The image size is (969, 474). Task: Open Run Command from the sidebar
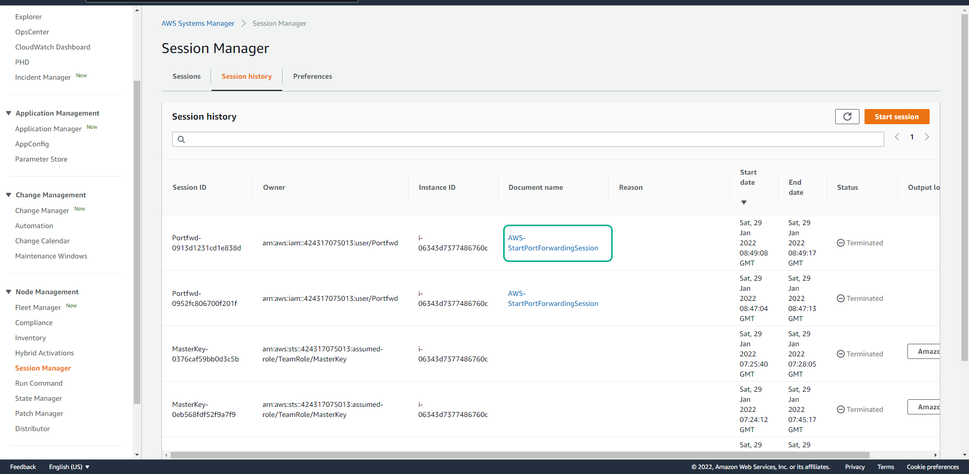point(39,383)
